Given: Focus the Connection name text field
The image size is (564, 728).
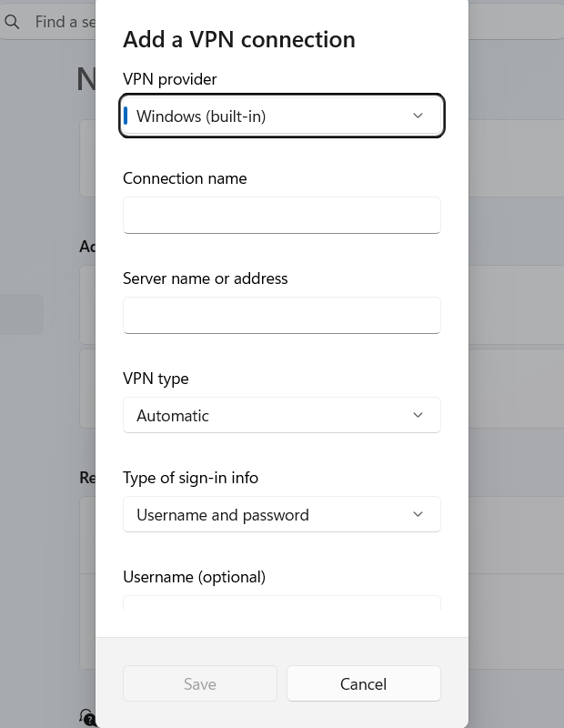Looking at the screenshot, I should click(282, 216).
